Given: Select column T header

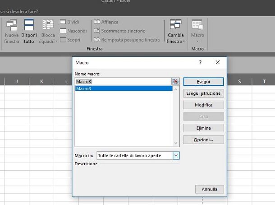Looking at the screenshot, I should point(264,82).
